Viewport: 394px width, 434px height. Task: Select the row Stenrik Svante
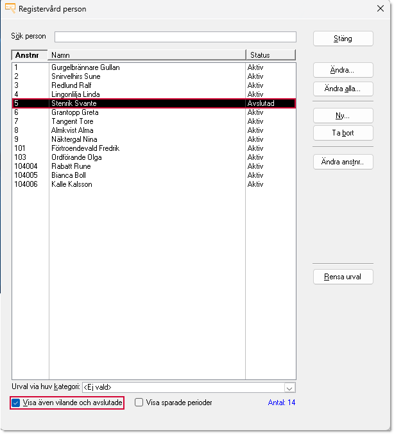point(154,103)
